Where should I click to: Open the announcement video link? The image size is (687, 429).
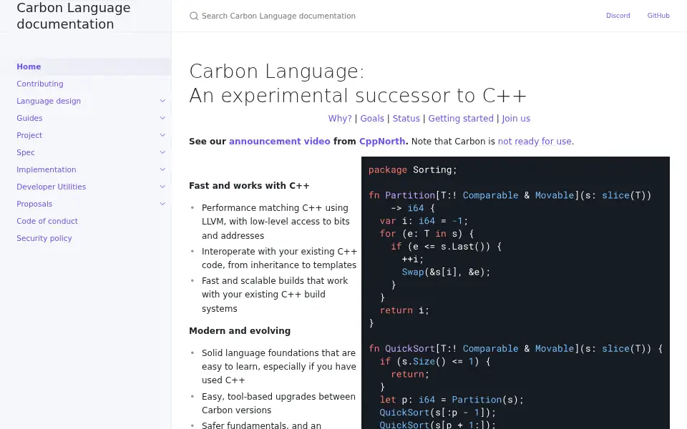click(x=280, y=142)
